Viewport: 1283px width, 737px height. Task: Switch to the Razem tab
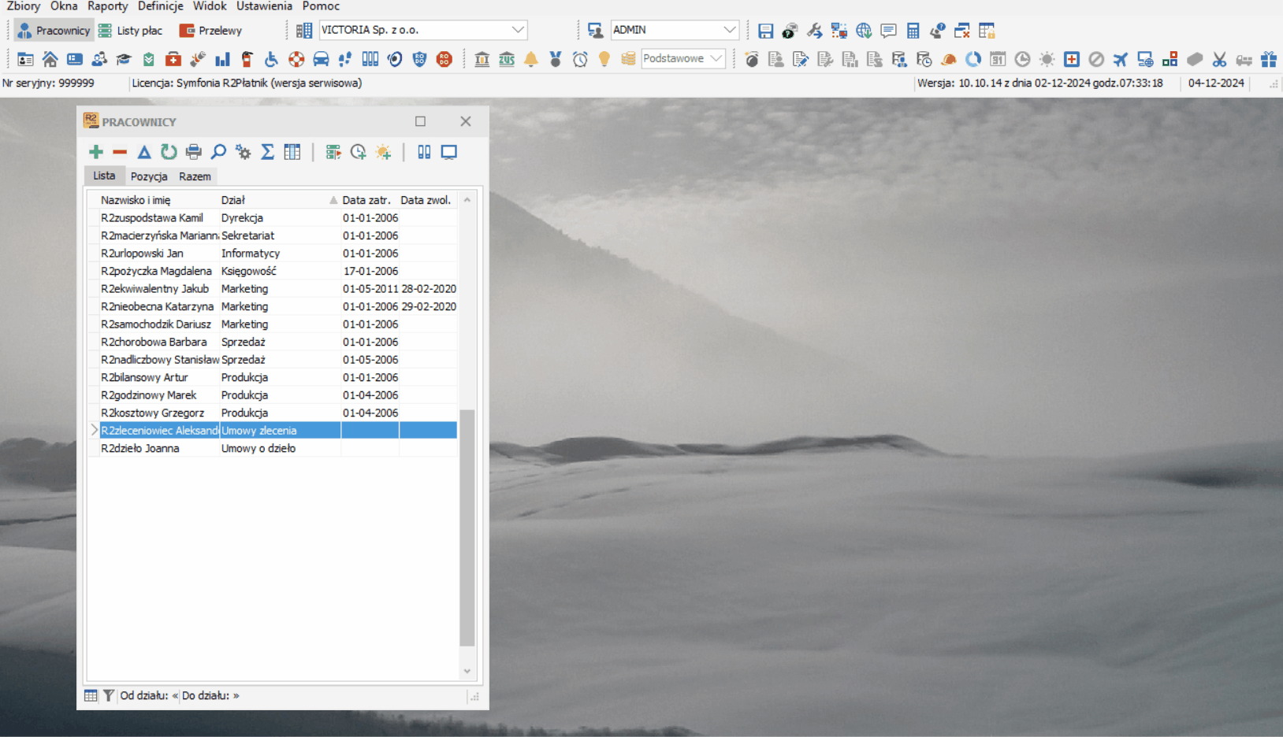(x=195, y=176)
